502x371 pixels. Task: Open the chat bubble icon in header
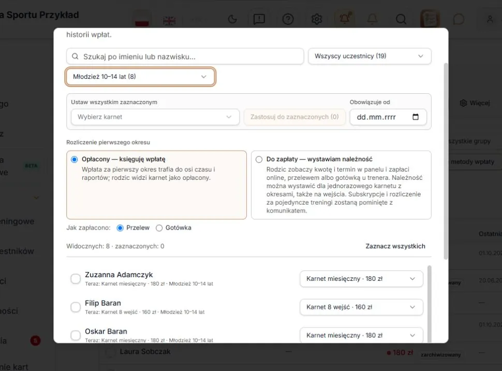tap(459, 19)
